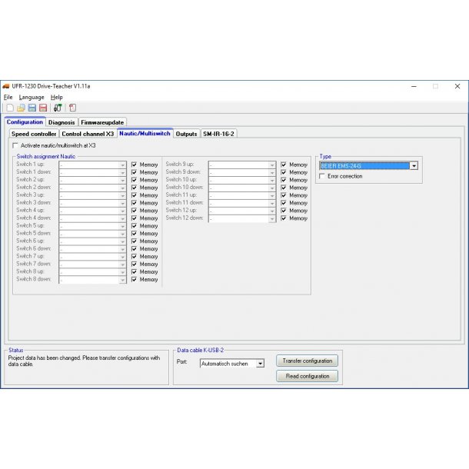Viewport: 469px width, 469px height.
Task: Open the SM-IR-16-2 tab
Action: [x=218, y=134]
